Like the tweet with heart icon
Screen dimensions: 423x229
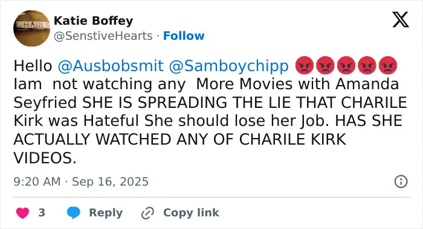[23, 213]
